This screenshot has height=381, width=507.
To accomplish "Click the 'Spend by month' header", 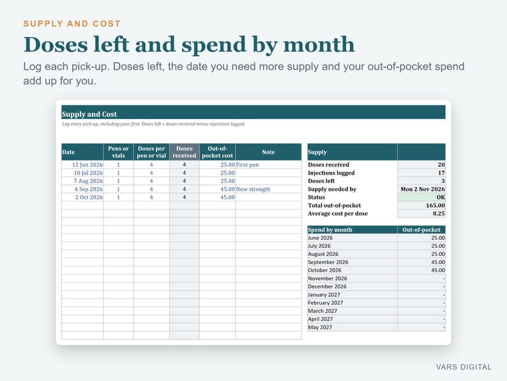I will 352,229.
